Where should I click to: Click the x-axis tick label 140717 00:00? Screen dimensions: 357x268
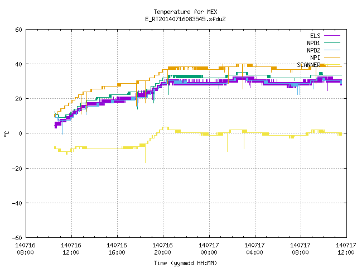209,249
